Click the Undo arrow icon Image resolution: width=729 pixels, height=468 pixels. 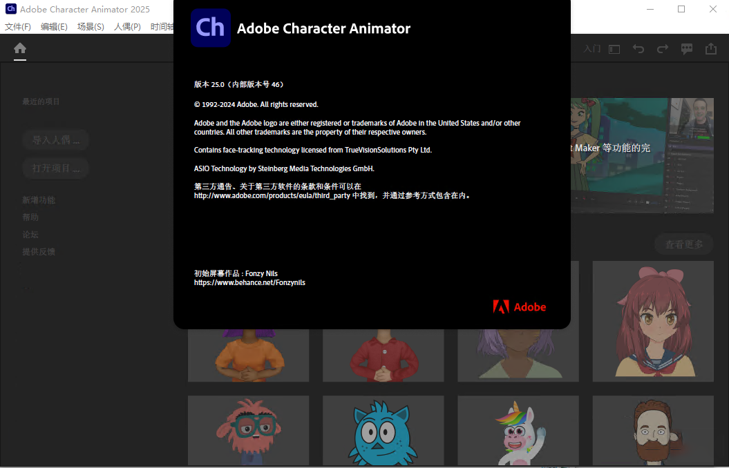point(638,49)
